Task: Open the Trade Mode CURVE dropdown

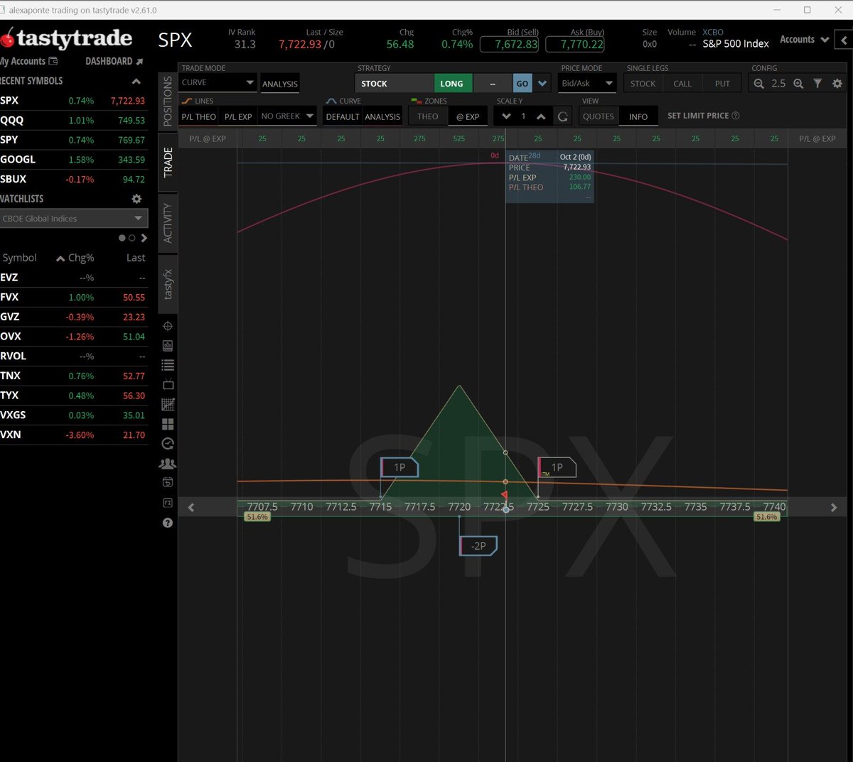Action: [218, 83]
